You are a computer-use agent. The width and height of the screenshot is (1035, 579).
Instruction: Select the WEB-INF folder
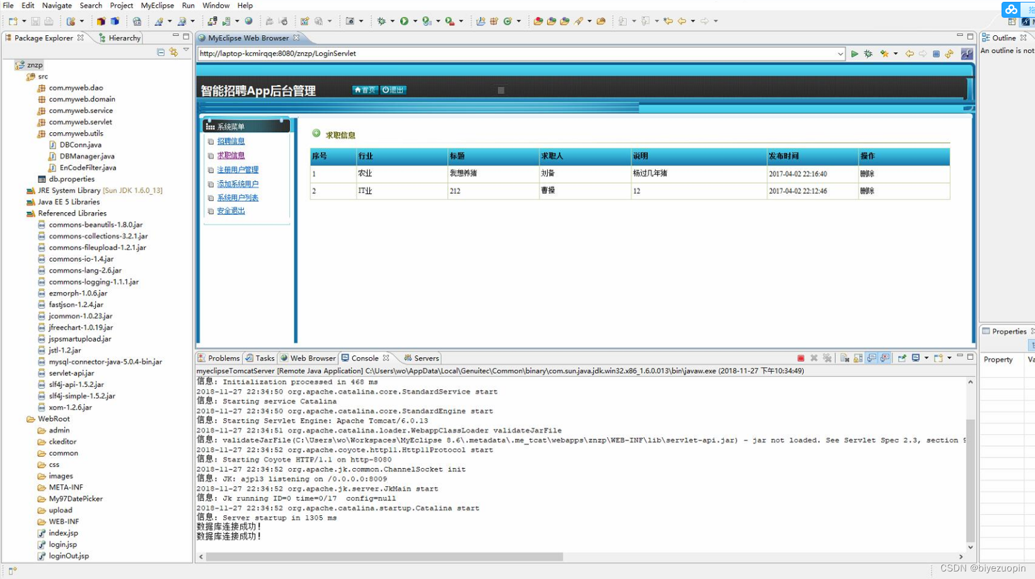click(64, 522)
